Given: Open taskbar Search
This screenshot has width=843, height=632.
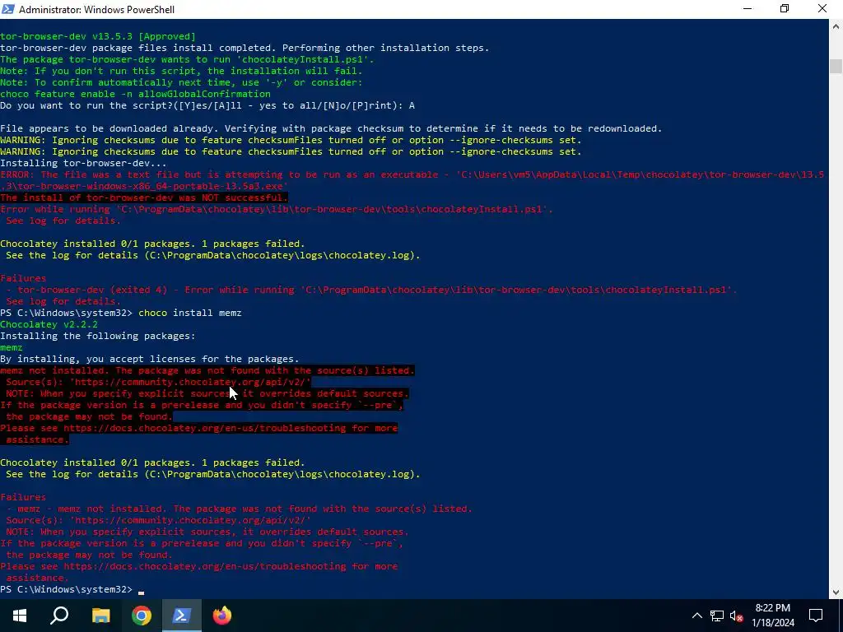Looking at the screenshot, I should [59, 616].
